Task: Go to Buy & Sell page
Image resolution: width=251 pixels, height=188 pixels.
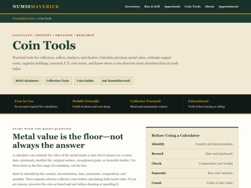Action: click(x=152, y=6)
